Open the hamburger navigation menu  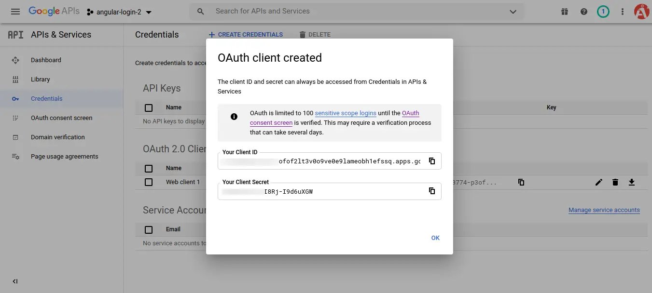(15, 12)
